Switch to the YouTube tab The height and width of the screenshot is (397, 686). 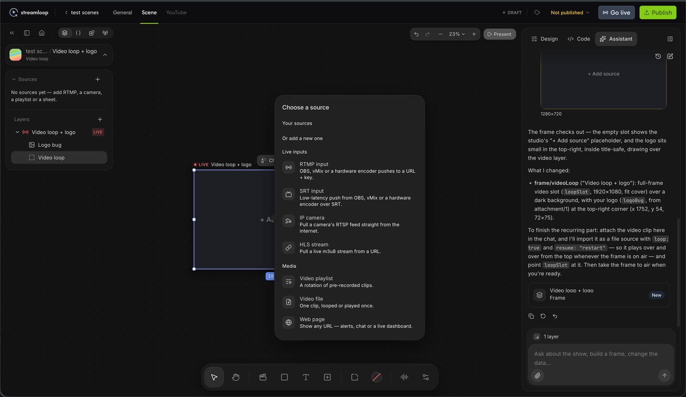[x=176, y=12]
